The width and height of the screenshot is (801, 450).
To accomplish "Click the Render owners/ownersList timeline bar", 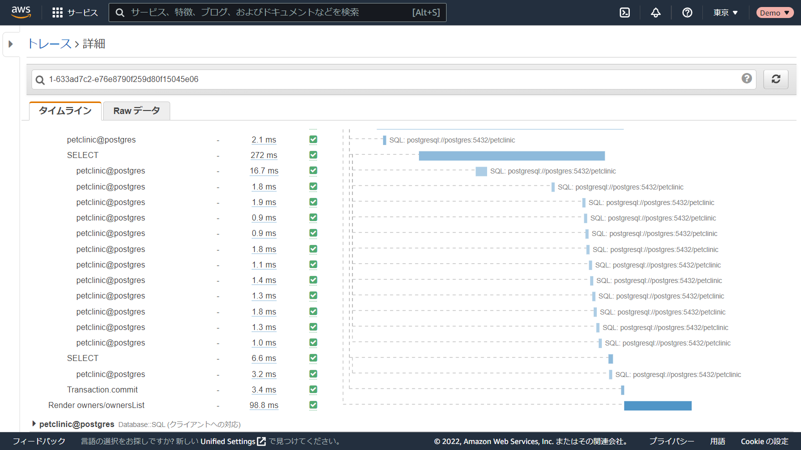I will point(657,405).
